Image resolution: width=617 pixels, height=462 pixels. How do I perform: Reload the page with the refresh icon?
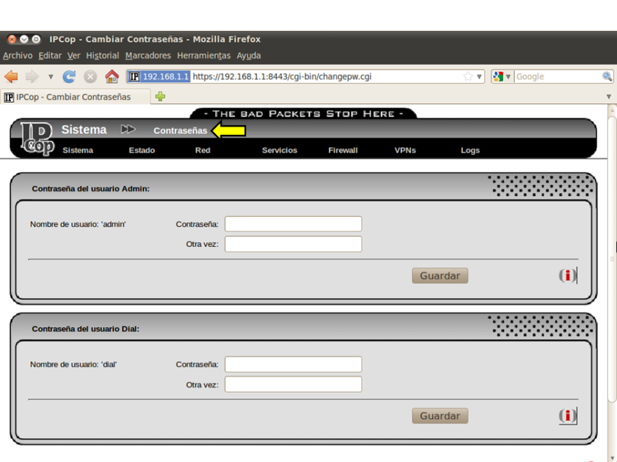[69, 77]
